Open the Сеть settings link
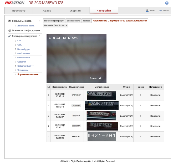173x164 pixels. (x=20, y=45)
